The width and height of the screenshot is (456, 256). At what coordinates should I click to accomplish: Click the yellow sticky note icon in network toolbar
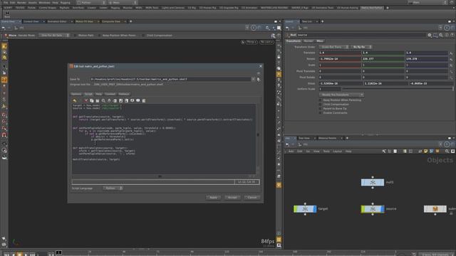point(426,151)
